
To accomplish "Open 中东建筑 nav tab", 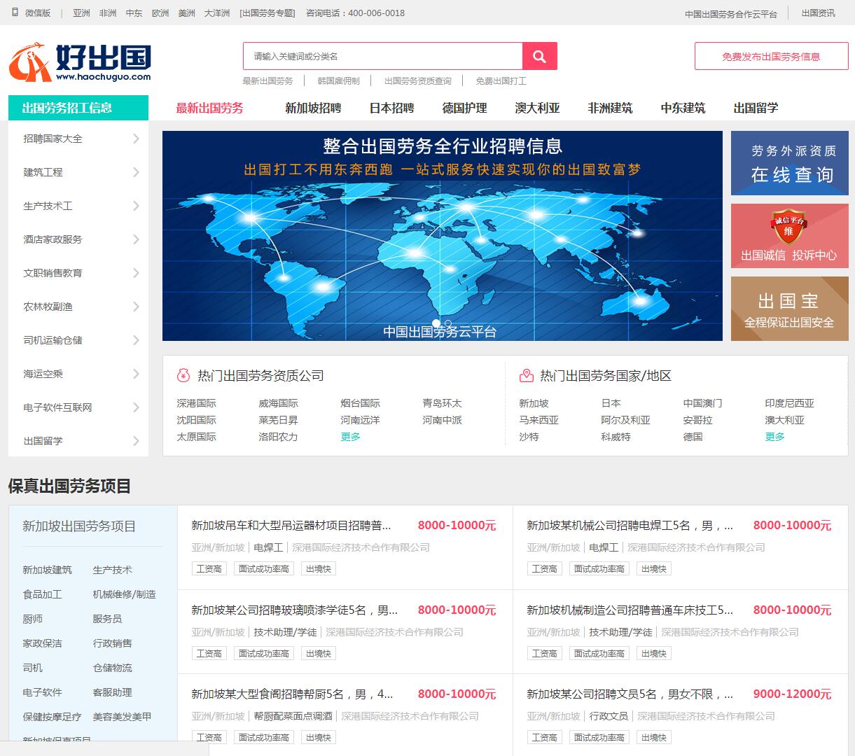I will coord(683,108).
